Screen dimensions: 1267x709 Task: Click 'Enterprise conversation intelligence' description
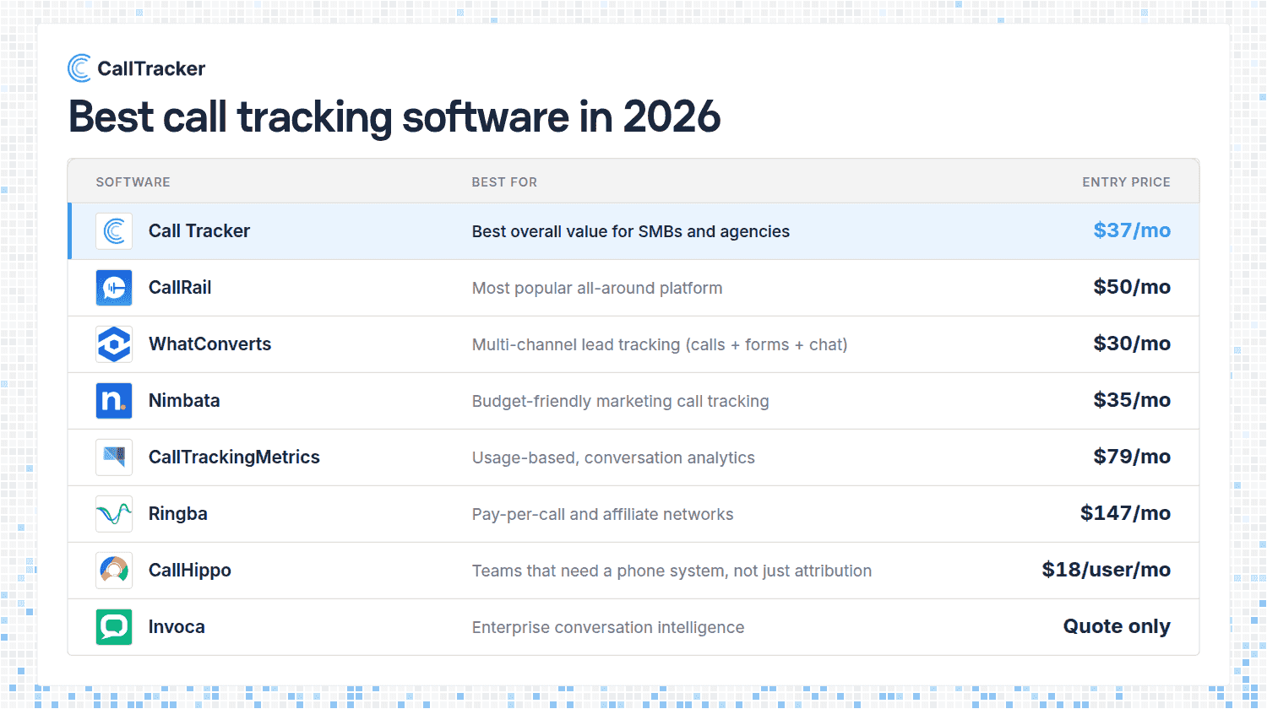click(608, 628)
